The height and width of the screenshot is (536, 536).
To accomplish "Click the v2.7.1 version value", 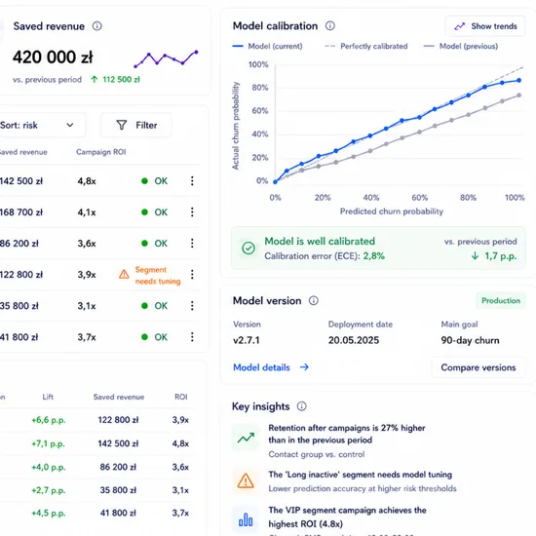I will coord(247,340).
